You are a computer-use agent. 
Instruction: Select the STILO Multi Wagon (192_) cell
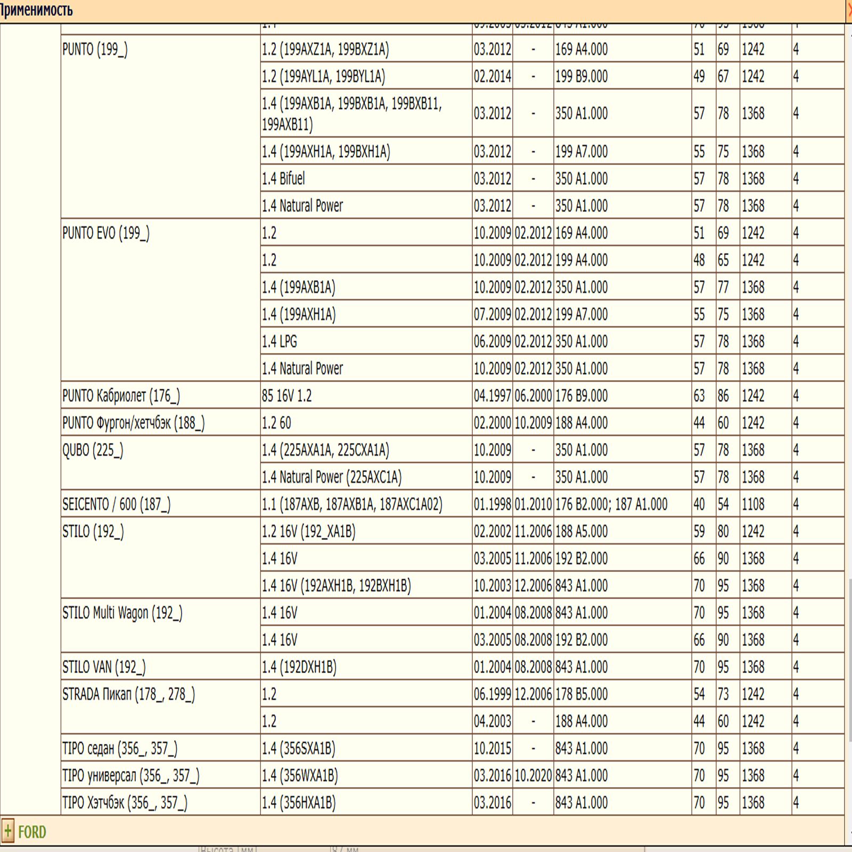[122, 613]
